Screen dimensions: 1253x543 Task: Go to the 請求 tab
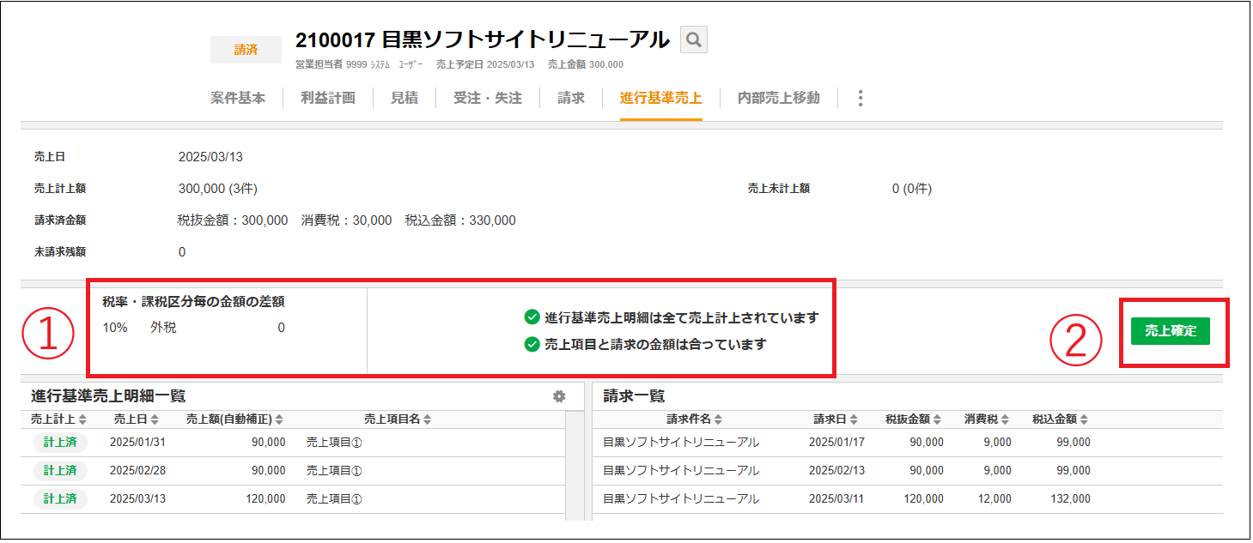click(571, 99)
